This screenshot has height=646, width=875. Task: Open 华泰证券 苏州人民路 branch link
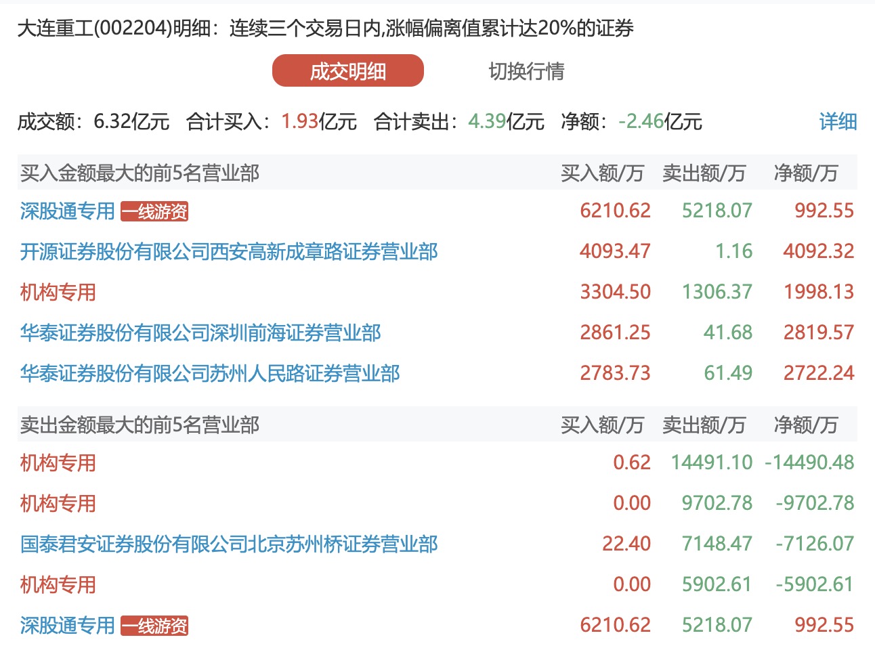[210, 374]
